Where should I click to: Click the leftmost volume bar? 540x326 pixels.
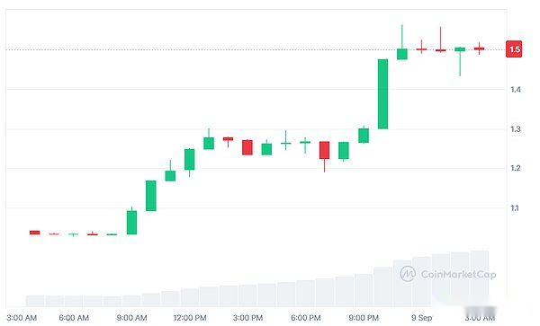35,301
